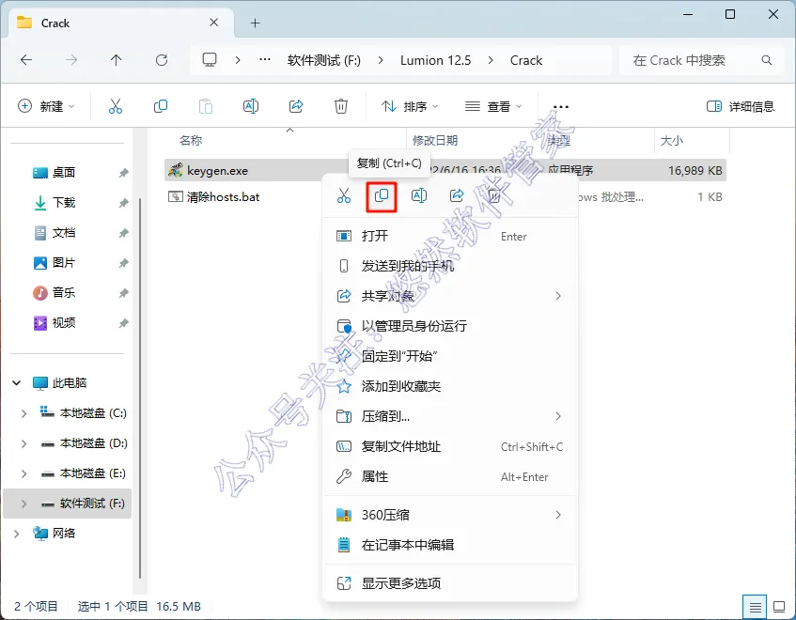The width and height of the screenshot is (796, 620).
Task: Unpin 桌面 from quick access
Action: (x=123, y=173)
